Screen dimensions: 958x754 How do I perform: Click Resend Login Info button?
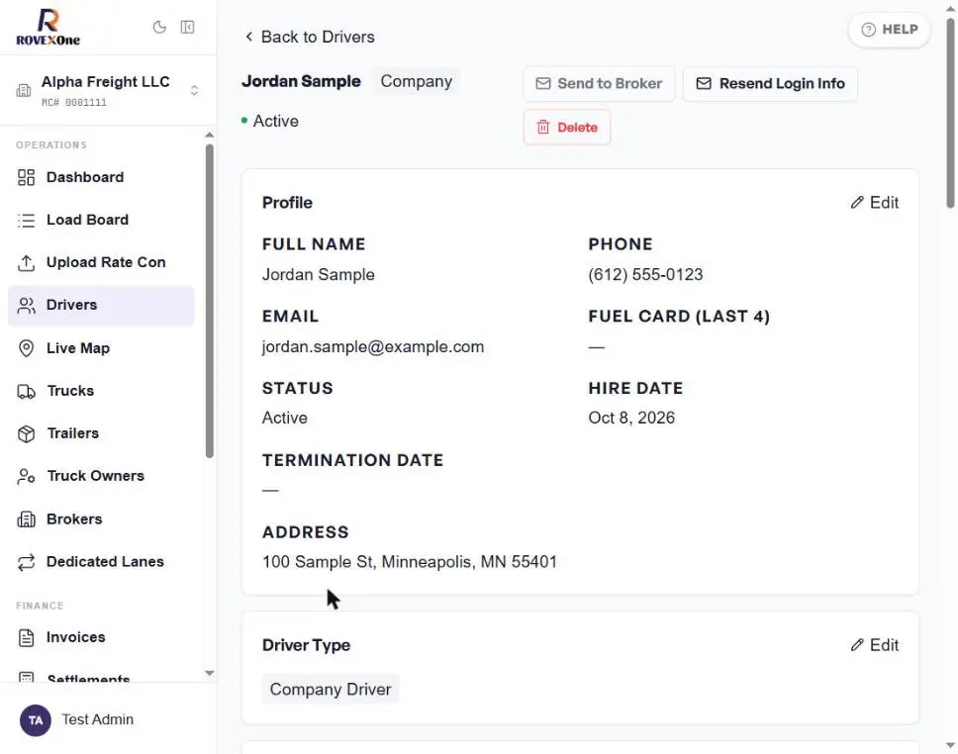tap(770, 84)
